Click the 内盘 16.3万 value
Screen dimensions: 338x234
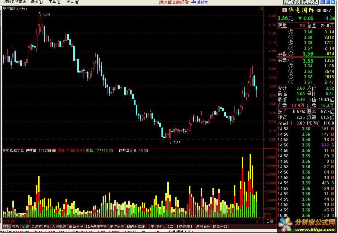click(x=327, y=105)
